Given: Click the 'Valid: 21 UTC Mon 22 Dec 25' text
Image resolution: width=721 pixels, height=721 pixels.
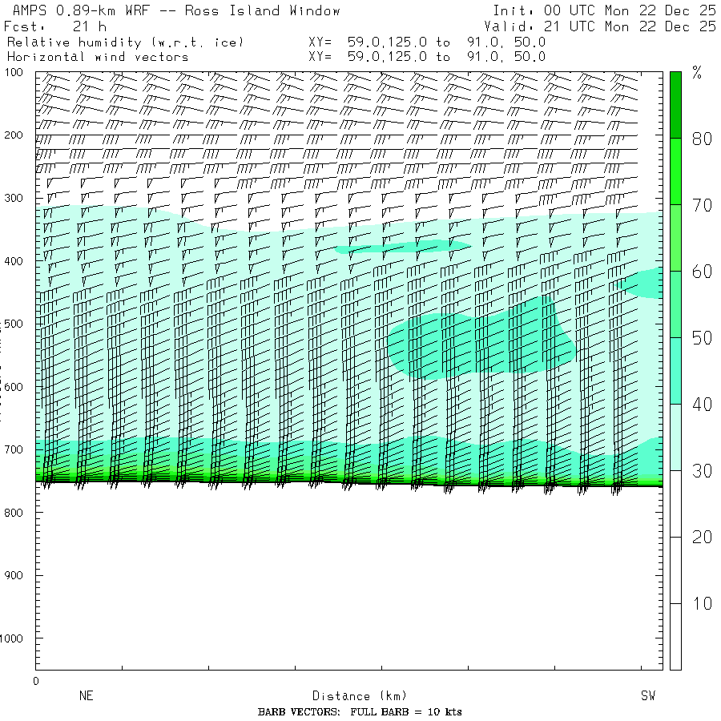Looking at the screenshot, I should 599,26.
